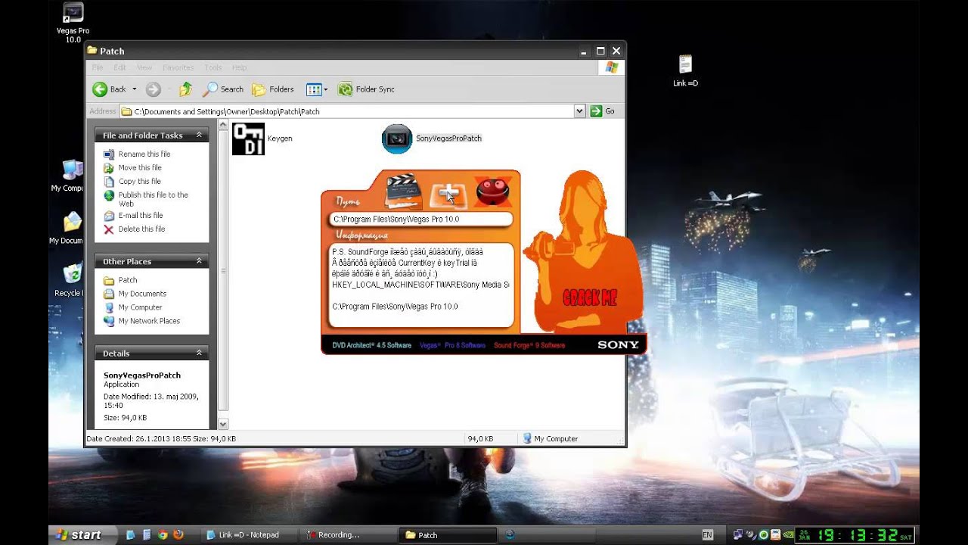Open the Back button history dropdown arrow

(x=135, y=89)
